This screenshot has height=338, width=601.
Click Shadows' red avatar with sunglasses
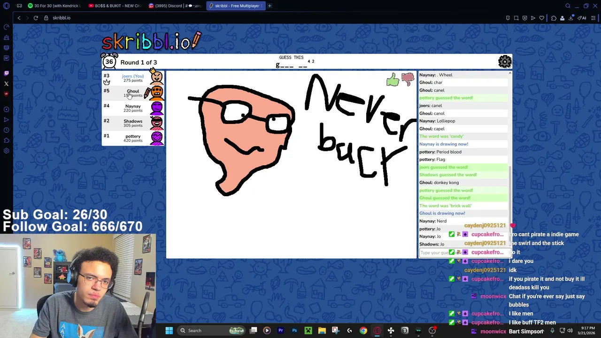tap(157, 123)
